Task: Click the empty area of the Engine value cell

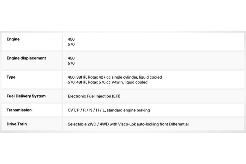Action: click(x=157, y=42)
